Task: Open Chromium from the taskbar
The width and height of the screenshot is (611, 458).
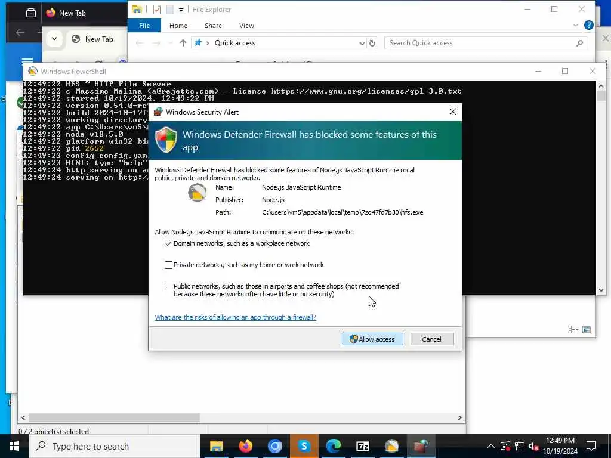Action: 274,446
